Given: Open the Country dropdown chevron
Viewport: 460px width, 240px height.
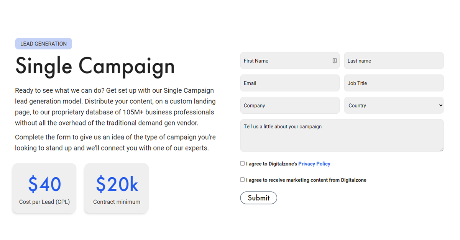Looking at the screenshot, I should pyautogui.click(x=440, y=105).
